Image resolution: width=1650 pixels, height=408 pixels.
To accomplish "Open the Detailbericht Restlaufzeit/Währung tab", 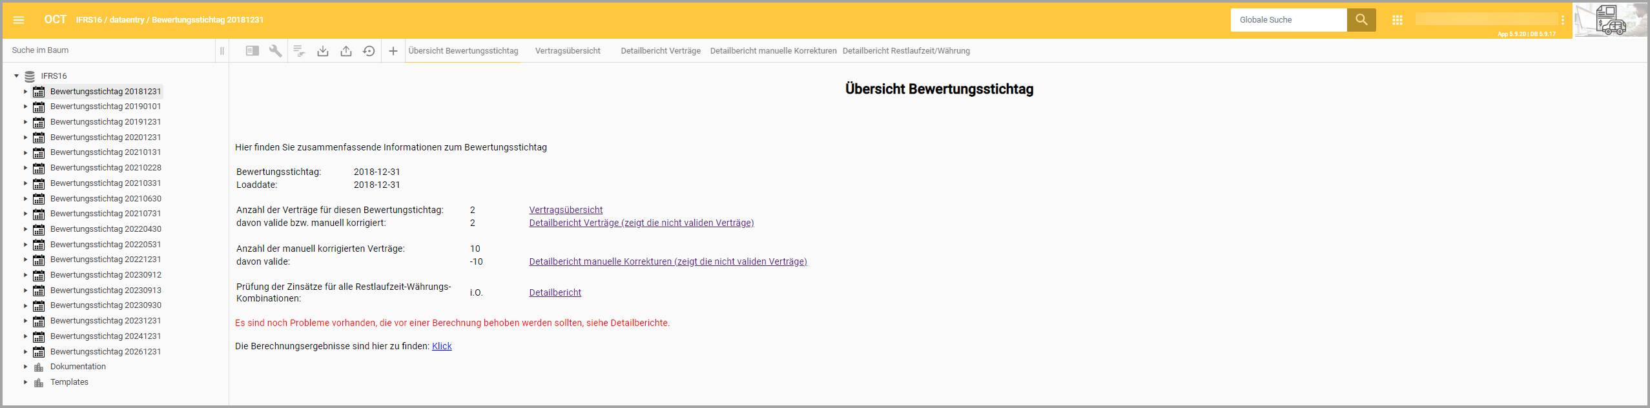I will (x=905, y=51).
